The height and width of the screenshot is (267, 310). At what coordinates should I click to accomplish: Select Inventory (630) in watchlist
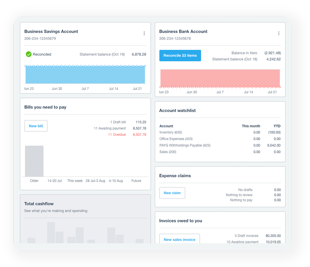click(x=171, y=132)
